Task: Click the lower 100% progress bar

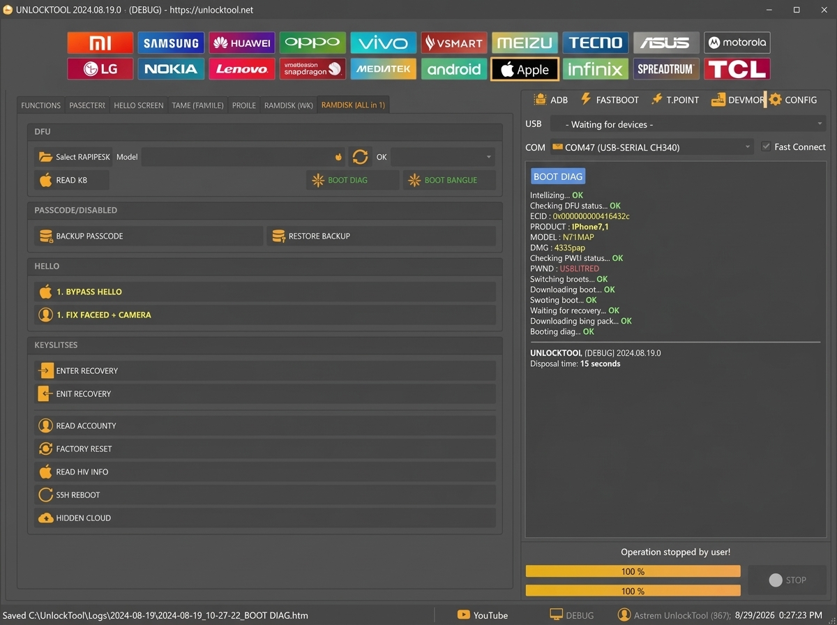Action: [x=633, y=591]
